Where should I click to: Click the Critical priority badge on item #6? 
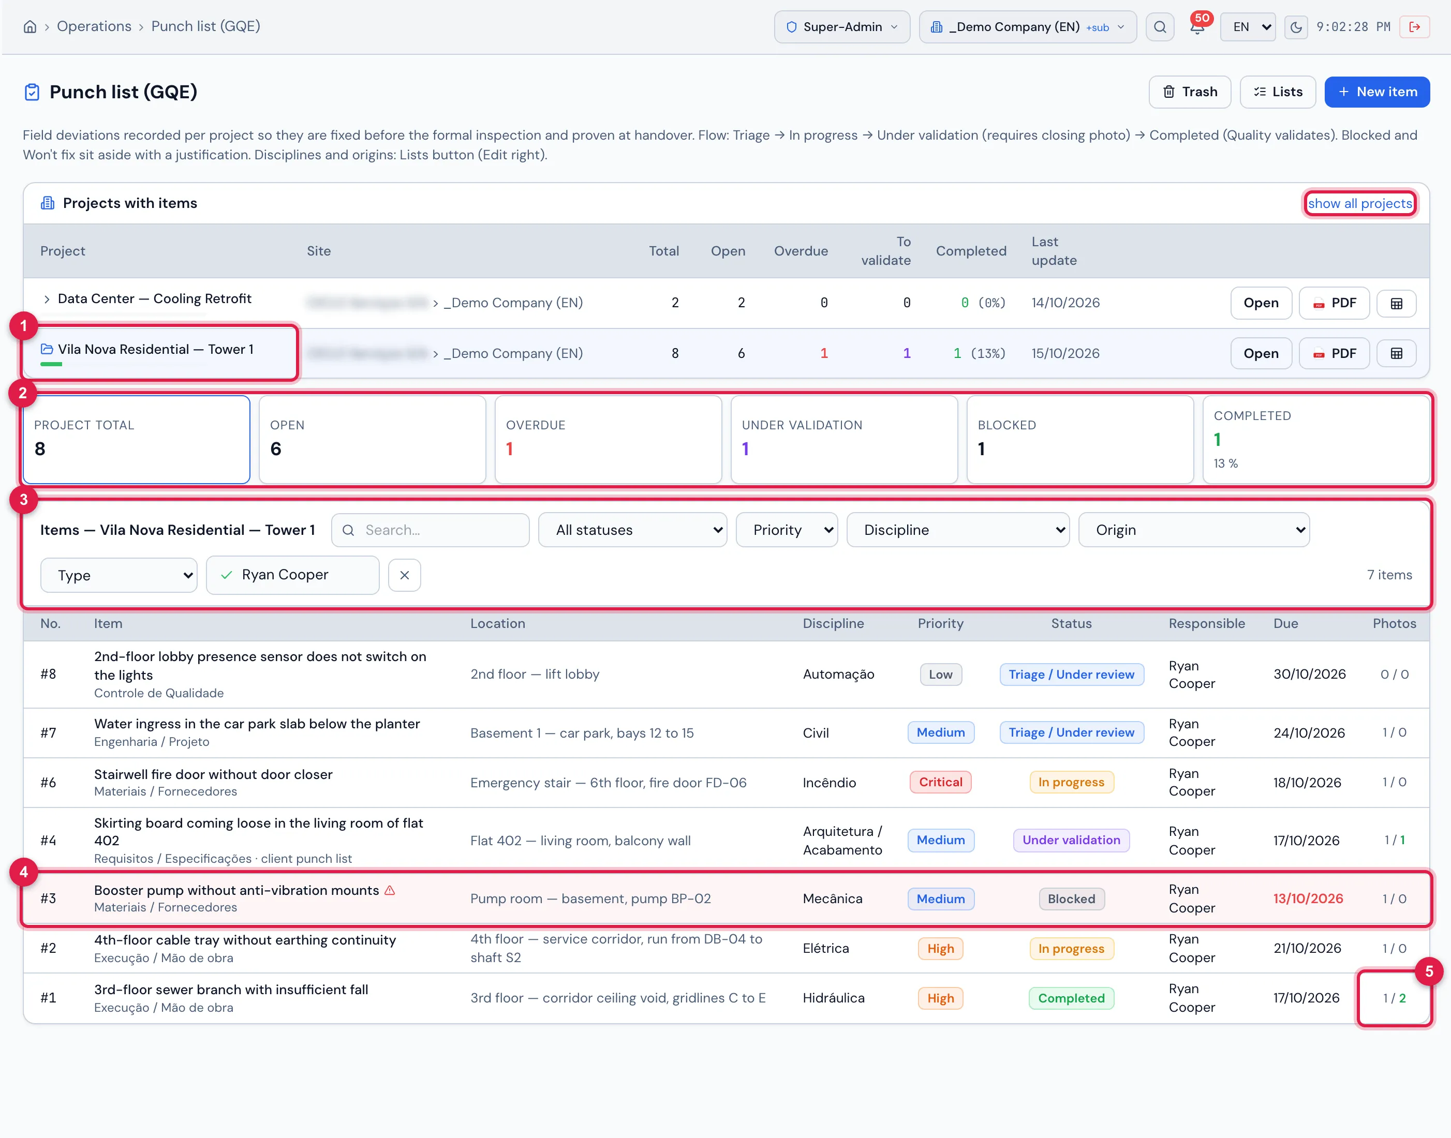[940, 782]
